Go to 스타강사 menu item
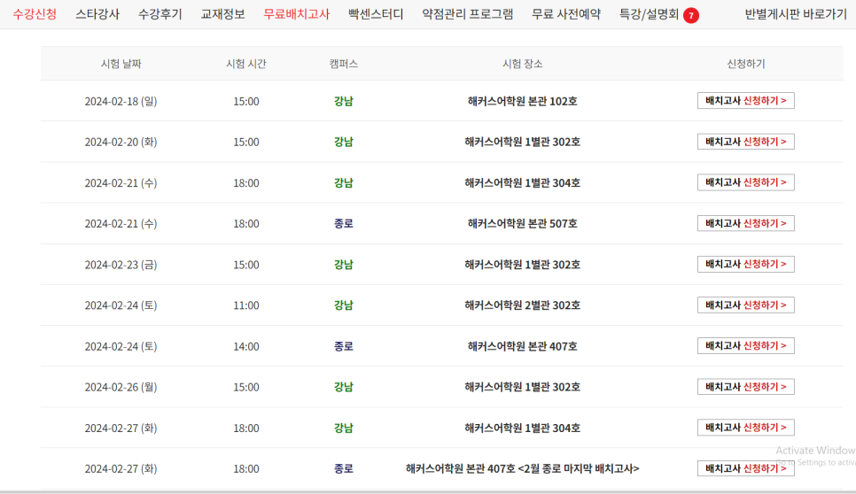The image size is (856, 494). [97, 14]
